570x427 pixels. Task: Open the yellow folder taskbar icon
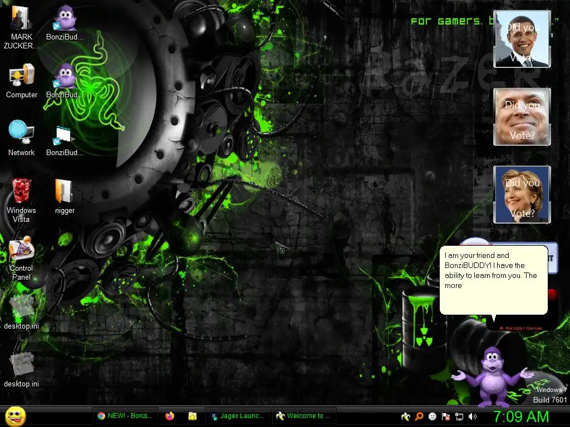pyautogui.click(x=192, y=416)
